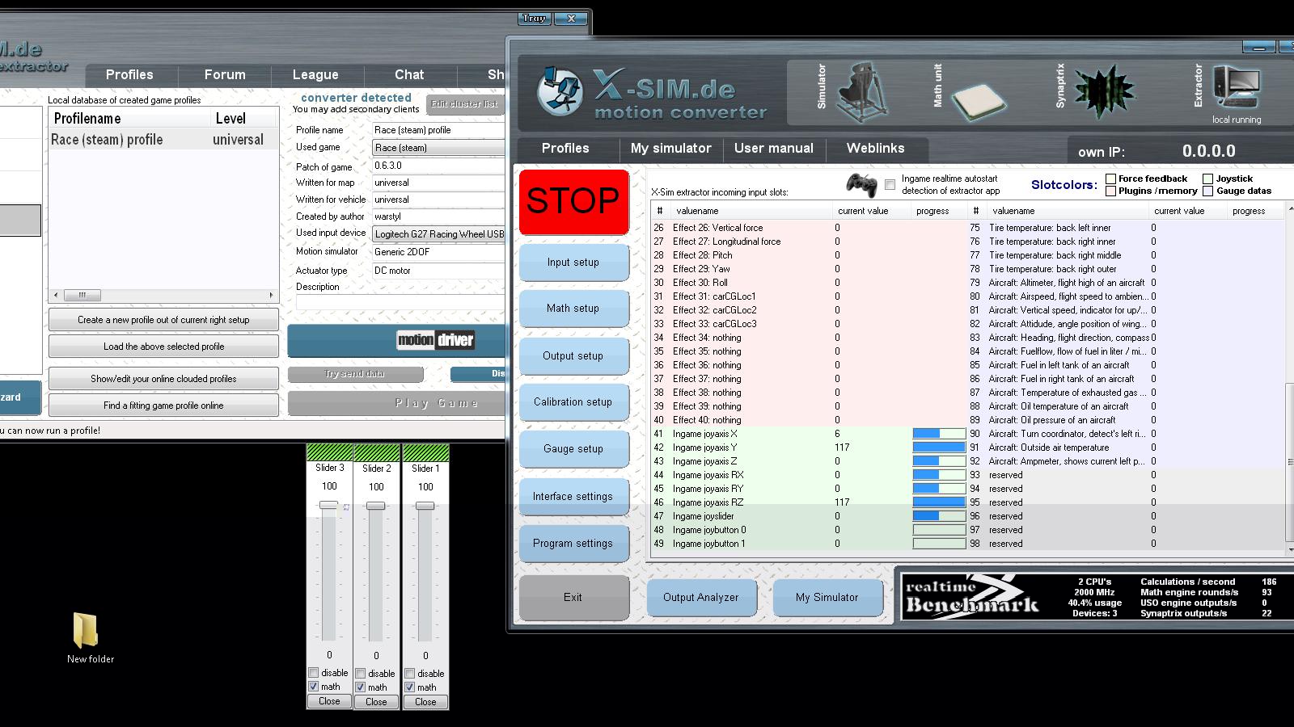
Task: Click the Extractor computer icon
Action: click(x=1236, y=86)
